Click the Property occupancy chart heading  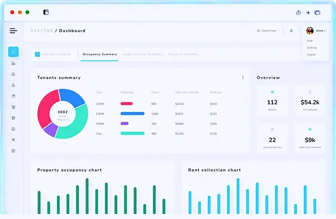point(69,170)
